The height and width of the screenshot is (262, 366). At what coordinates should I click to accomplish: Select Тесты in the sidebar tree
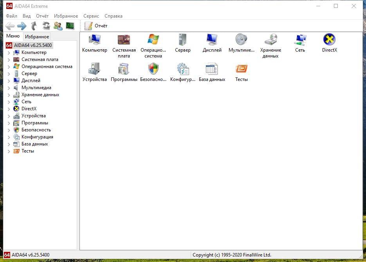click(27, 151)
